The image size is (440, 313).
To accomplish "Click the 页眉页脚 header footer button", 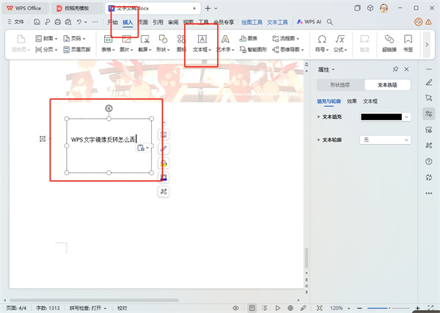I will point(77,50).
